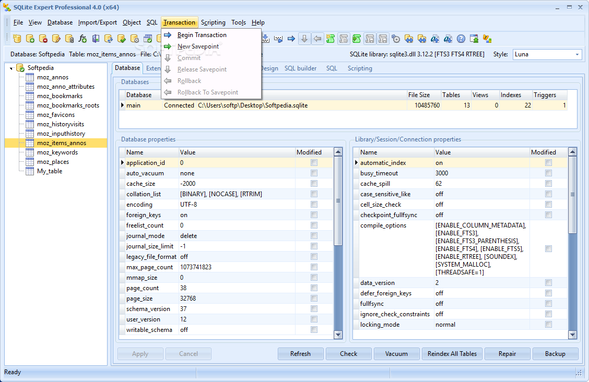589x382 pixels.
Task: Click Connection properties scrollbar down arrow
Action: click(572, 335)
